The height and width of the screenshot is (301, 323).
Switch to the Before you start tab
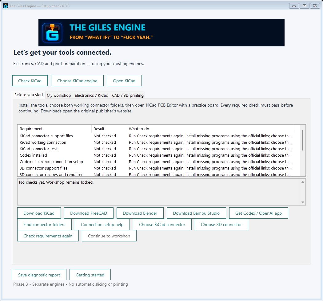(x=29, y=95)
